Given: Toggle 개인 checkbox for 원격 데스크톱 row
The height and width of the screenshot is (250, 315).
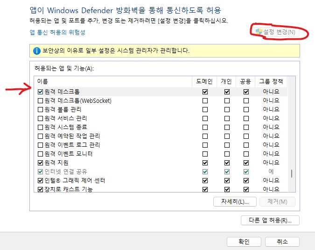Looking at the screenshot, I should [227, 92].
